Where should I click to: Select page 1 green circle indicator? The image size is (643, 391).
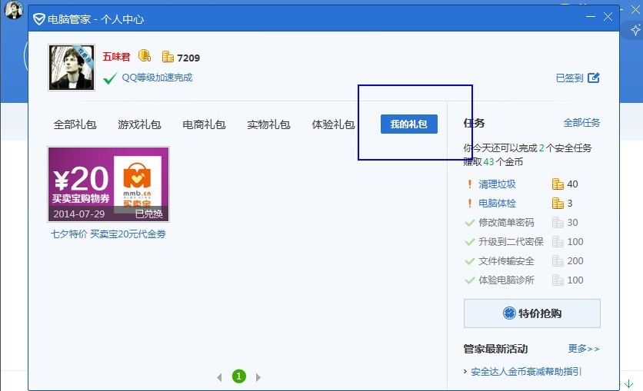pos(239,376)
